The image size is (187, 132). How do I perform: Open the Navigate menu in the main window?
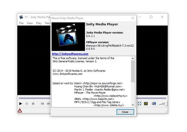48,23
